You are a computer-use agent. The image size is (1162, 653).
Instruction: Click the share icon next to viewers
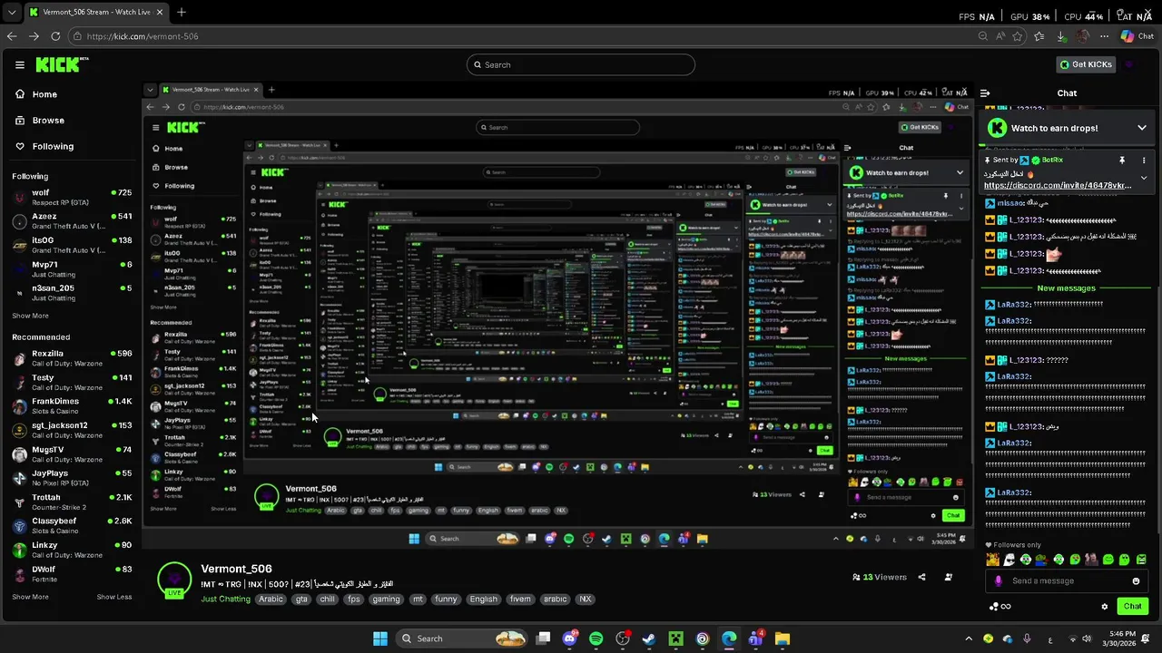(x=922, y=577)
